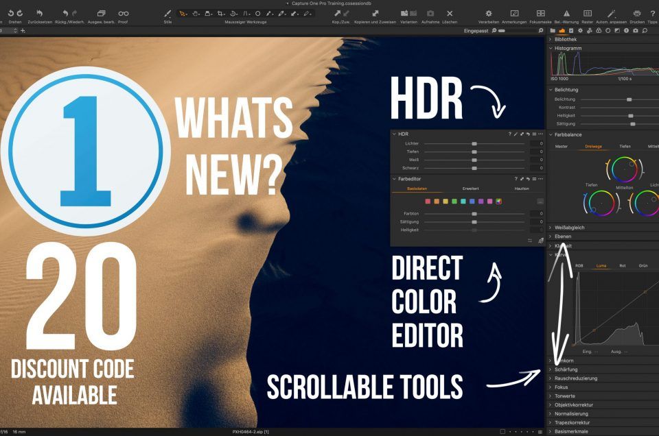Click the Farbeditor panel reset arrow icon
Screen dimensions: 659x436
[x=528, y=179]
